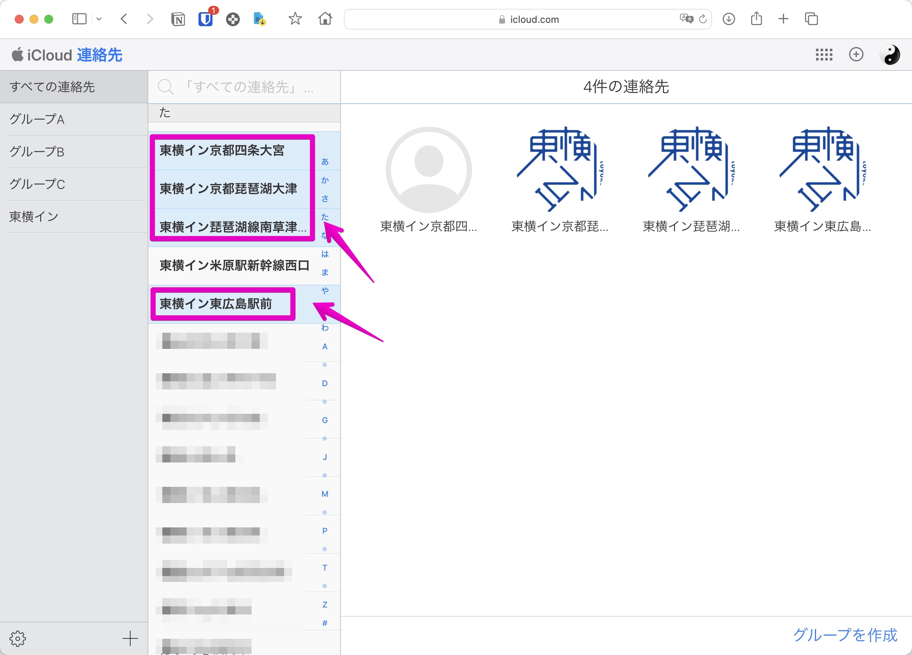912x655 pixels.
Task: Click the plus button to add contact
Action: [130, 638]
